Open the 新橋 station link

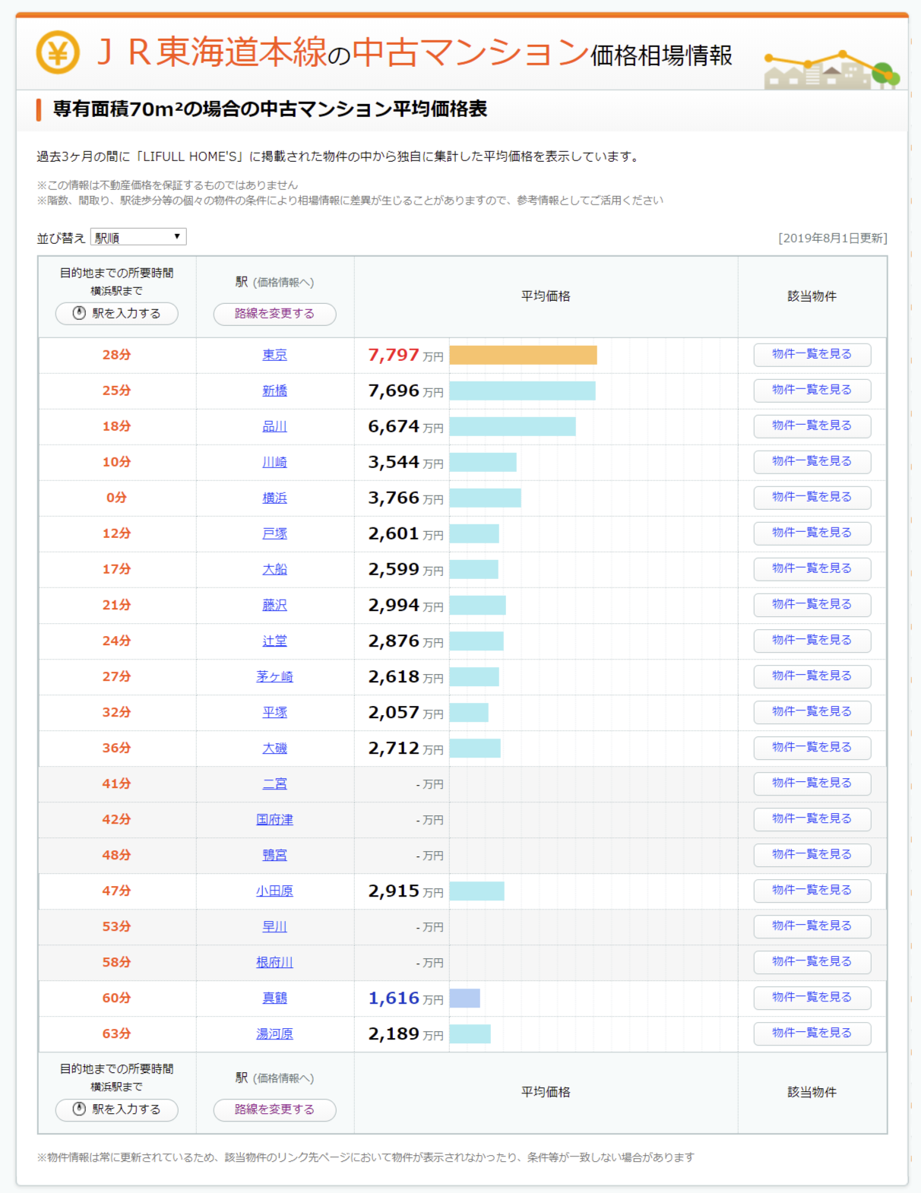(274, 391)
